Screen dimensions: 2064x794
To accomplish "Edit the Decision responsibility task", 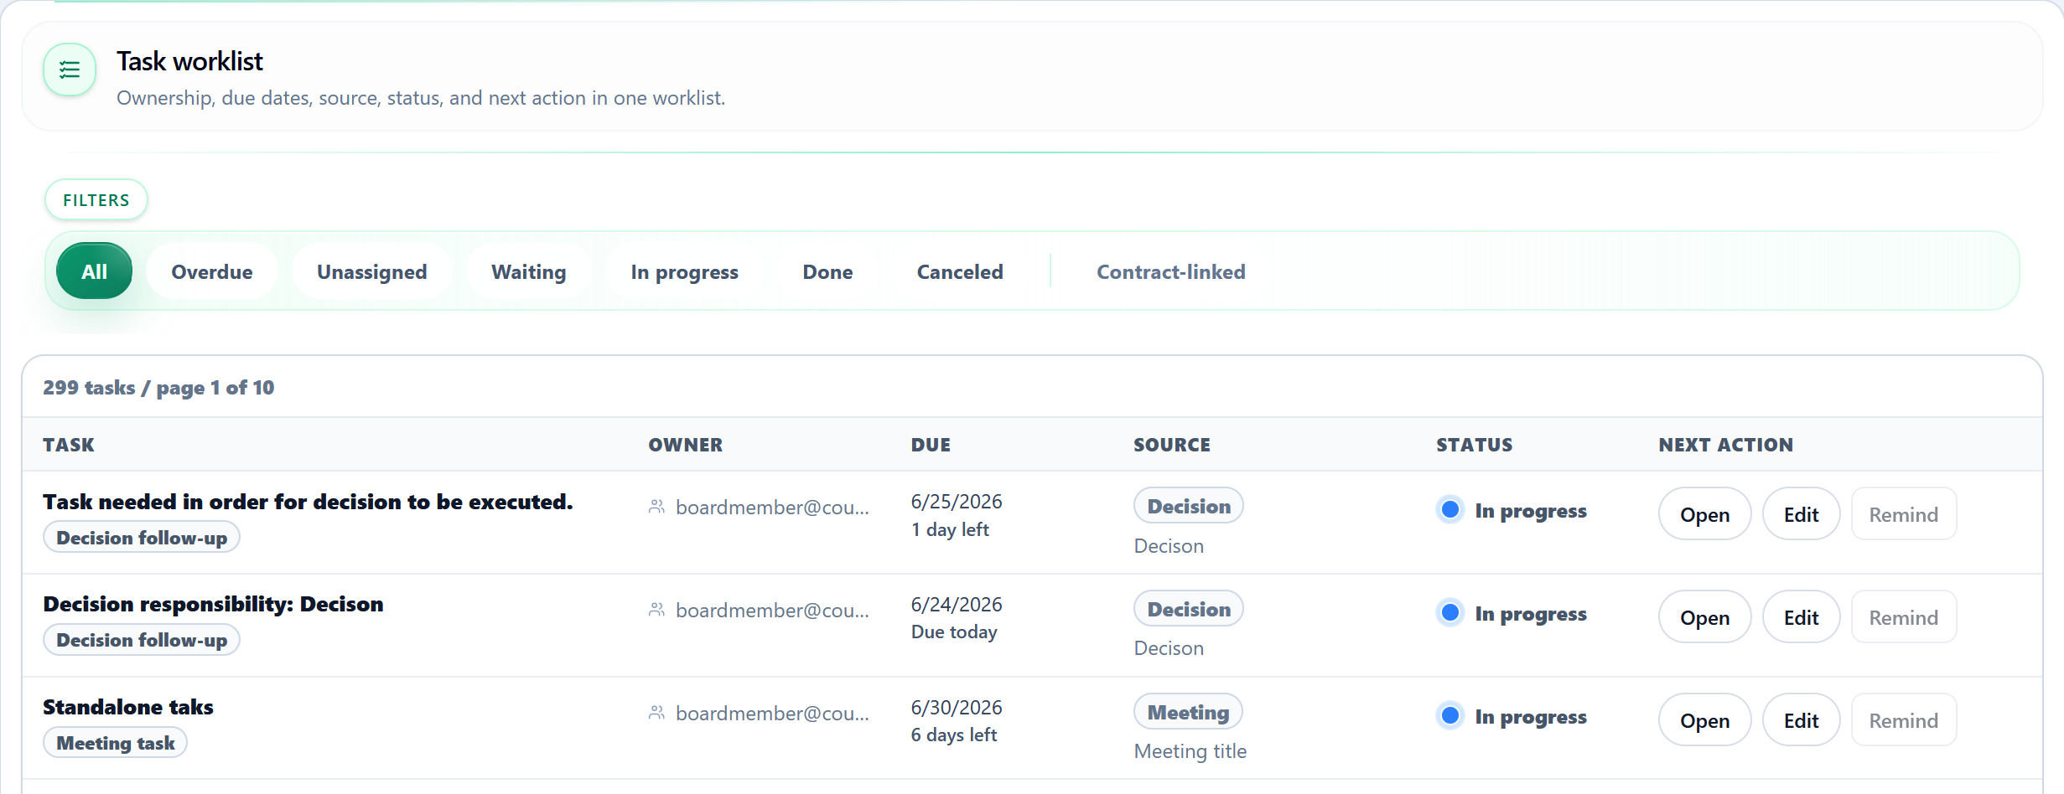I will pos(1801,617).
